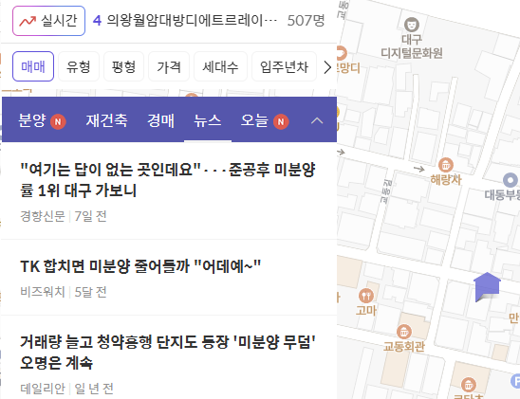This screenshot has width=520, height=399.
Task: Open article TK 합치면 미분양 줄어들까
Action: (x=140, y=266)
